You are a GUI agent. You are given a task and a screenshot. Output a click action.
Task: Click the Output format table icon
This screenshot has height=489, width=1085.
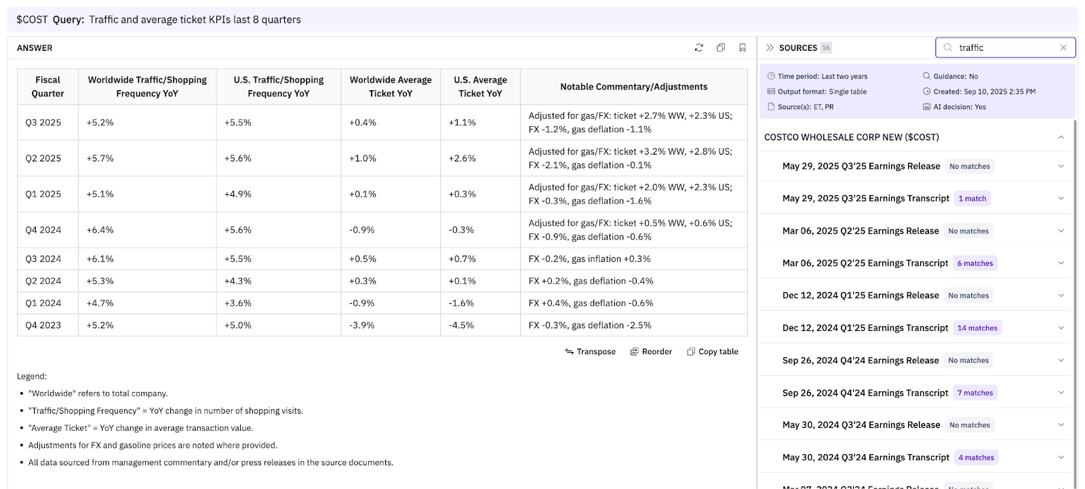[771, 92]
